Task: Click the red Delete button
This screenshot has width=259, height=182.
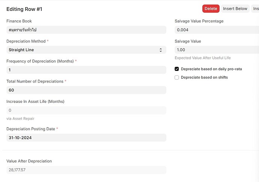Action: [x=211, y=9]
